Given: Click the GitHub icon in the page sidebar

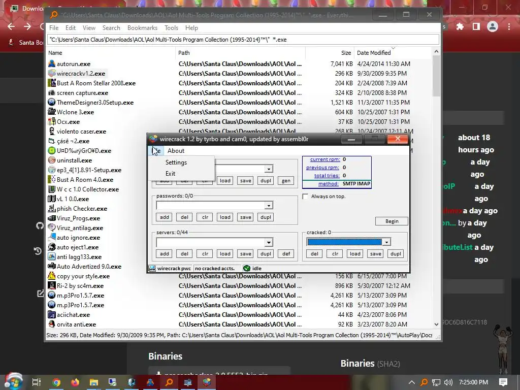Looking at the screenshot, I should [x=40, y=226].
